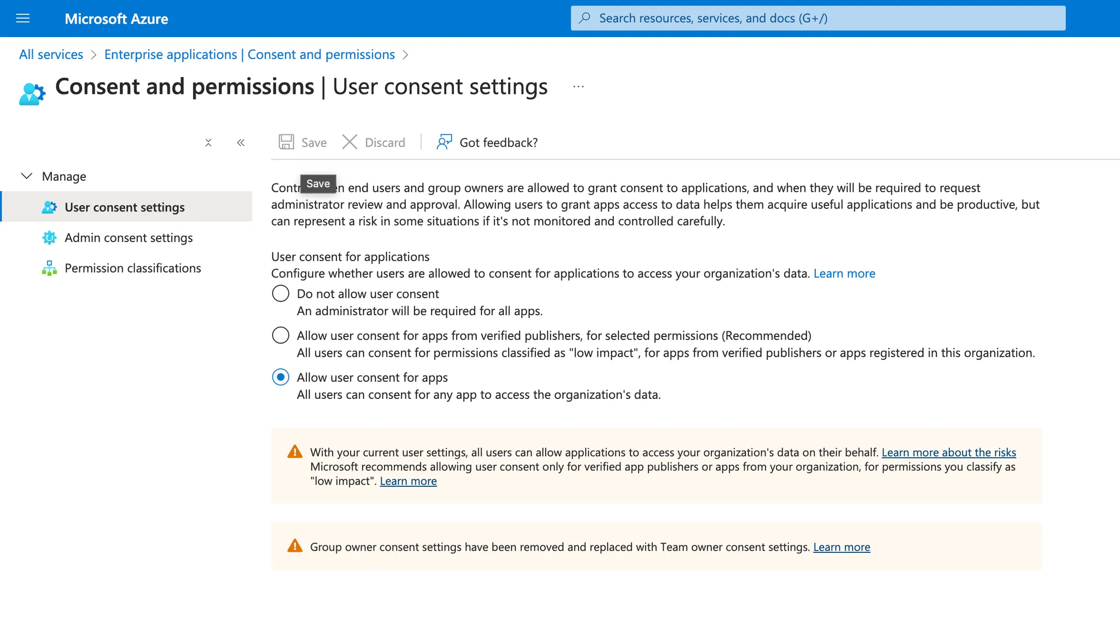1120x637 pixels.
Task: Click the Microsoft Azure home title
Action: click(116, 19)
